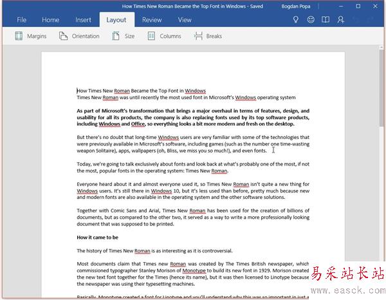Click the phrase 'typesetting machines'
386x300 pixels.
click(x=170, y=284)
